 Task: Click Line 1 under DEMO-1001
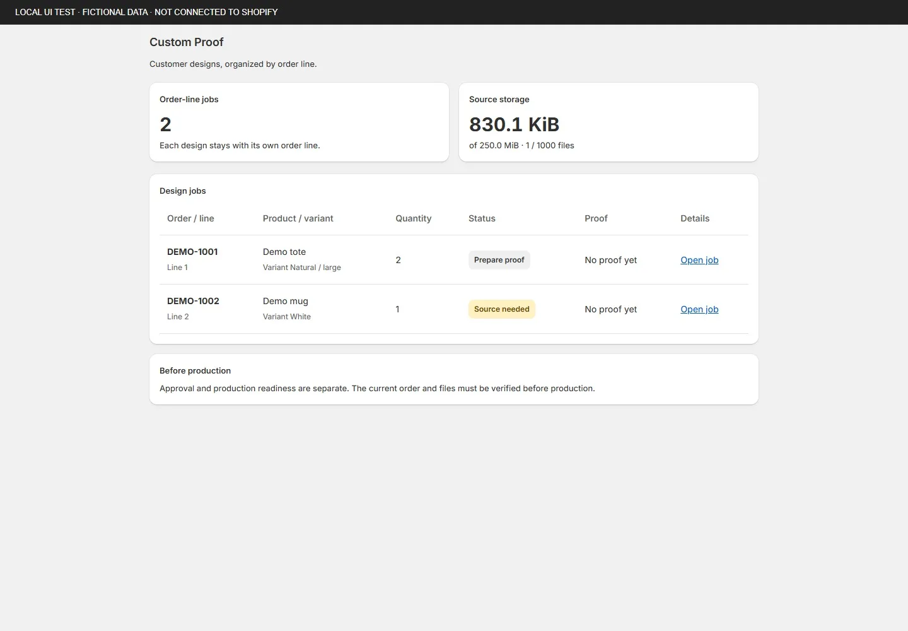pyautogui.click(x=177, y=268)
